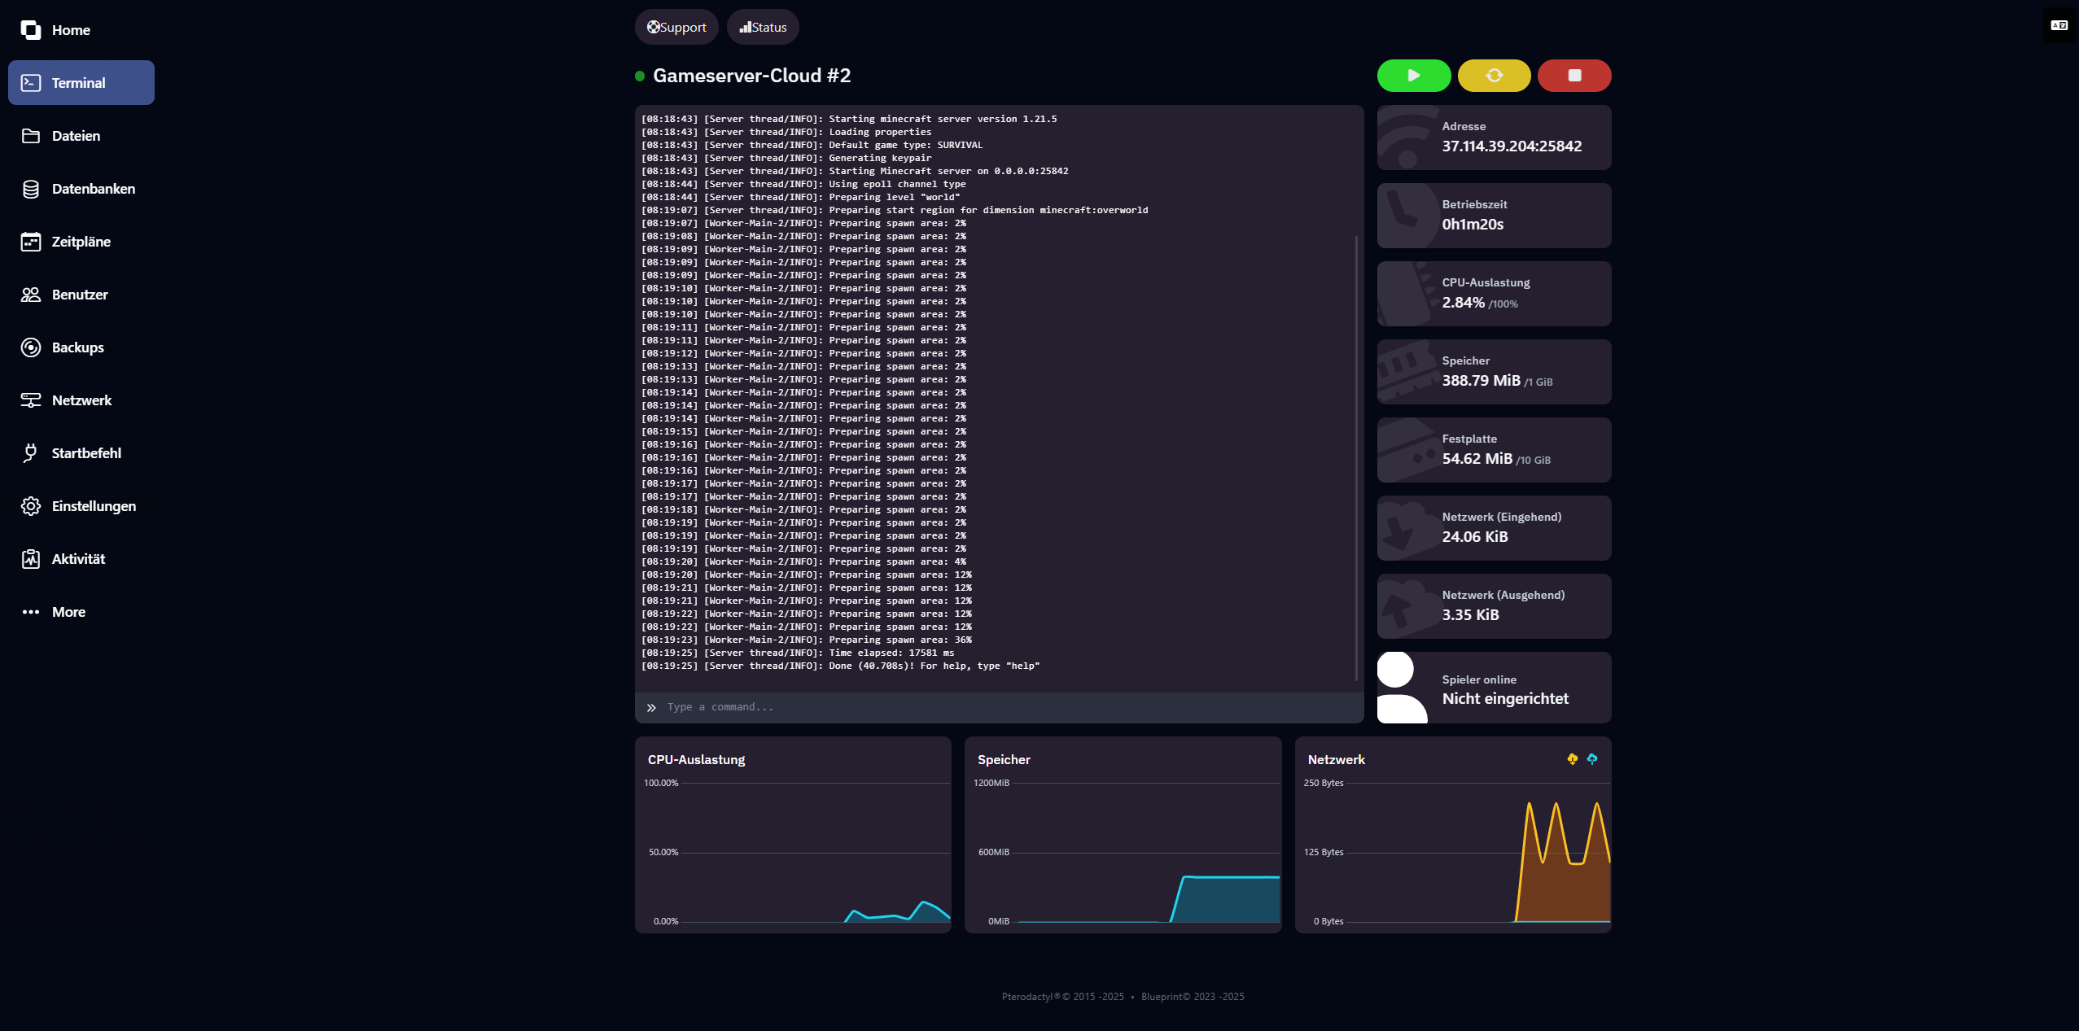Click the Datenbanken database icon
This screenshot has width=2079, height=1031.
click(31, 189)
